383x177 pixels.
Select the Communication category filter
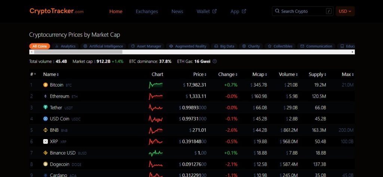click(x=316, y=46)
